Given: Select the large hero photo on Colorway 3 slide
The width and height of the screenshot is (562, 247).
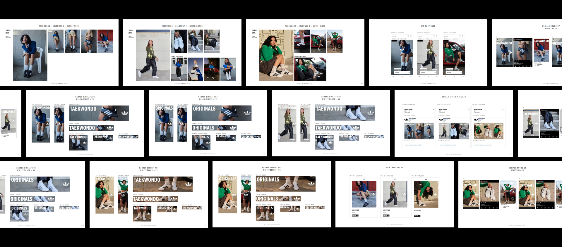Looking at the screenshot, I should click(x=276, y=55).
